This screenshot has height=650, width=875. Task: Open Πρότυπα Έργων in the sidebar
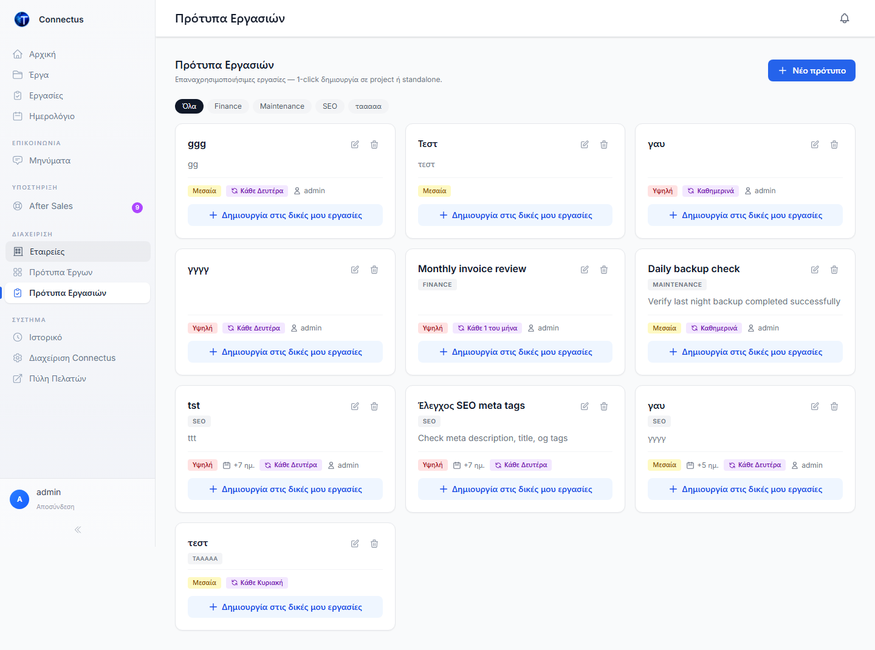78,272
